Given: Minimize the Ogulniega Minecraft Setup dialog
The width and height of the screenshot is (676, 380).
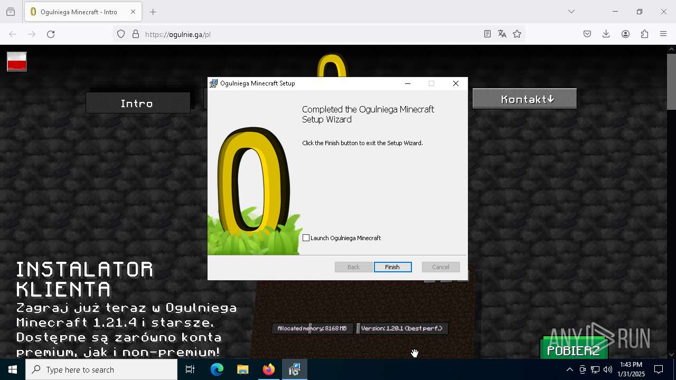Looking at the screenshot, I should [x=408, y=83].
